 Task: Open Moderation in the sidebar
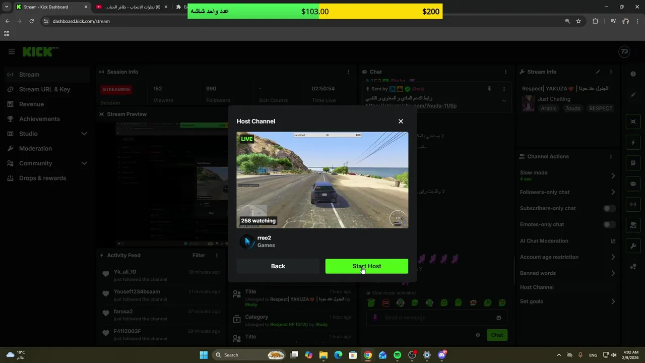click(47, 148)
